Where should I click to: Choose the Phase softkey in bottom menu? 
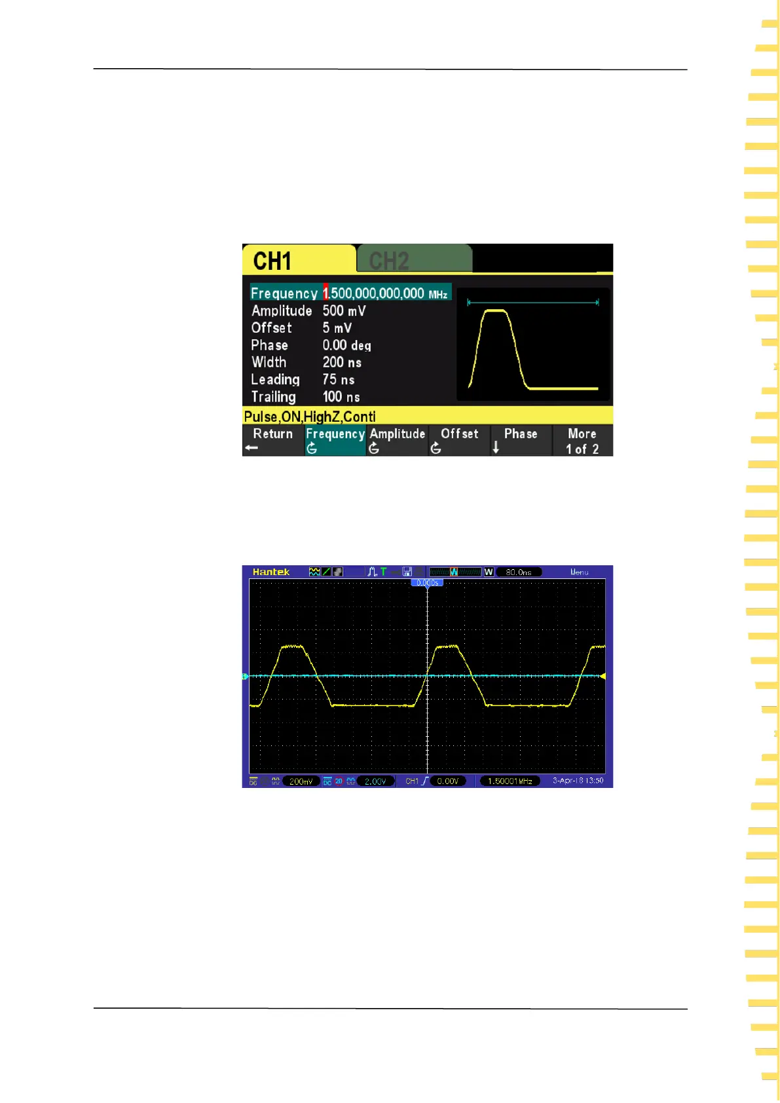(x=521, y=440)
